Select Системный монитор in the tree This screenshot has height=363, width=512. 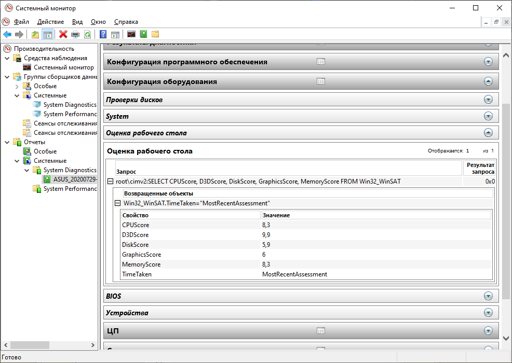click(x=64, y=67)
